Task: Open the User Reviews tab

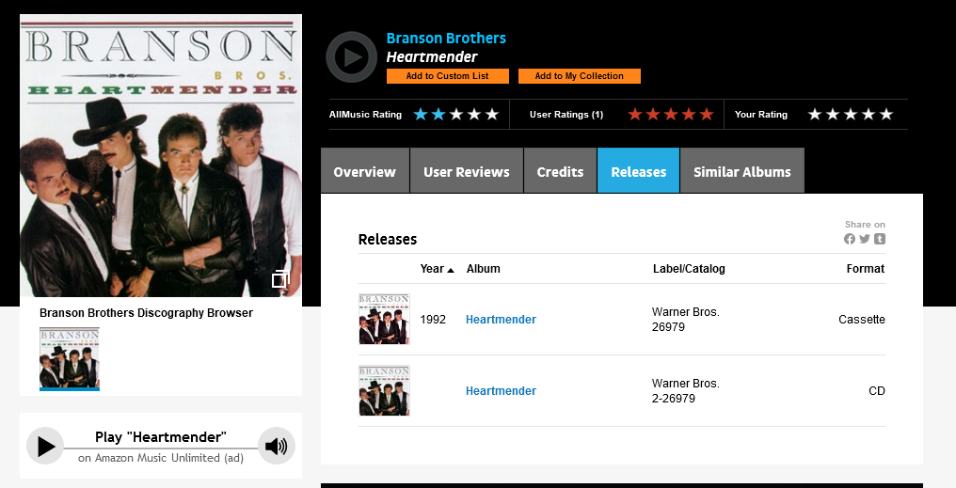Action: [467, 170]
